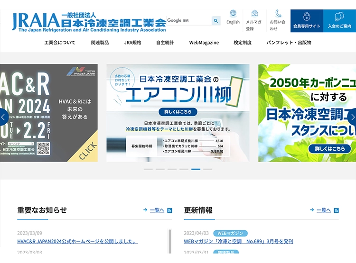Open the JRA規格 menu

pyautogui.click(x=133, y=43)
